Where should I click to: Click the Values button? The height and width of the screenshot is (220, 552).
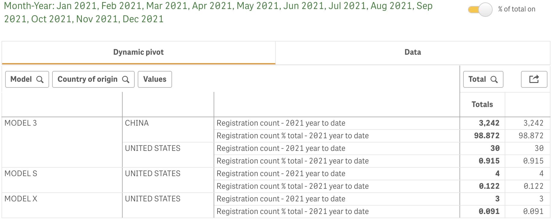click(155, 79)
